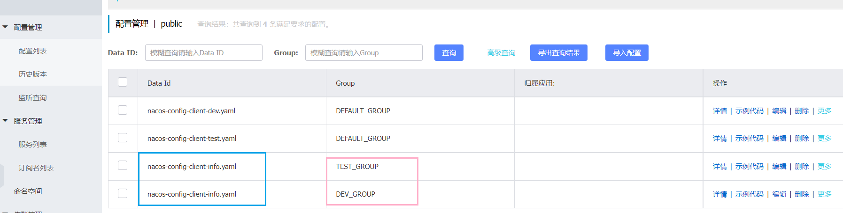Open 详情 for the TEST_GROUP row
This screenshot has height=213, width=843.
[x=719, y=167]
